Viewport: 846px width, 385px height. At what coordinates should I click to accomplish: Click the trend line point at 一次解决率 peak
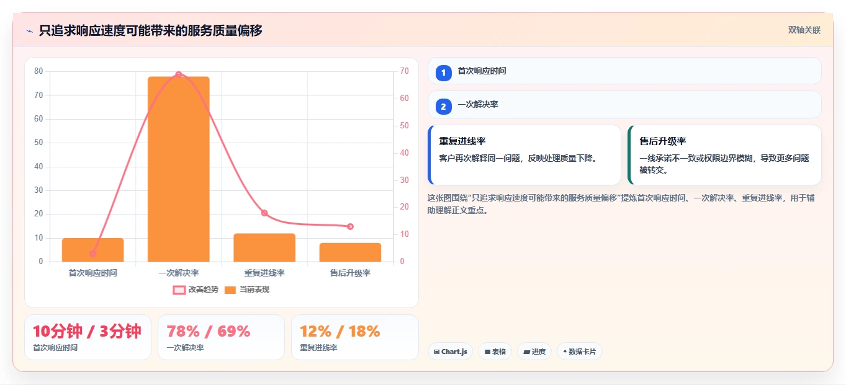point(179,74)
